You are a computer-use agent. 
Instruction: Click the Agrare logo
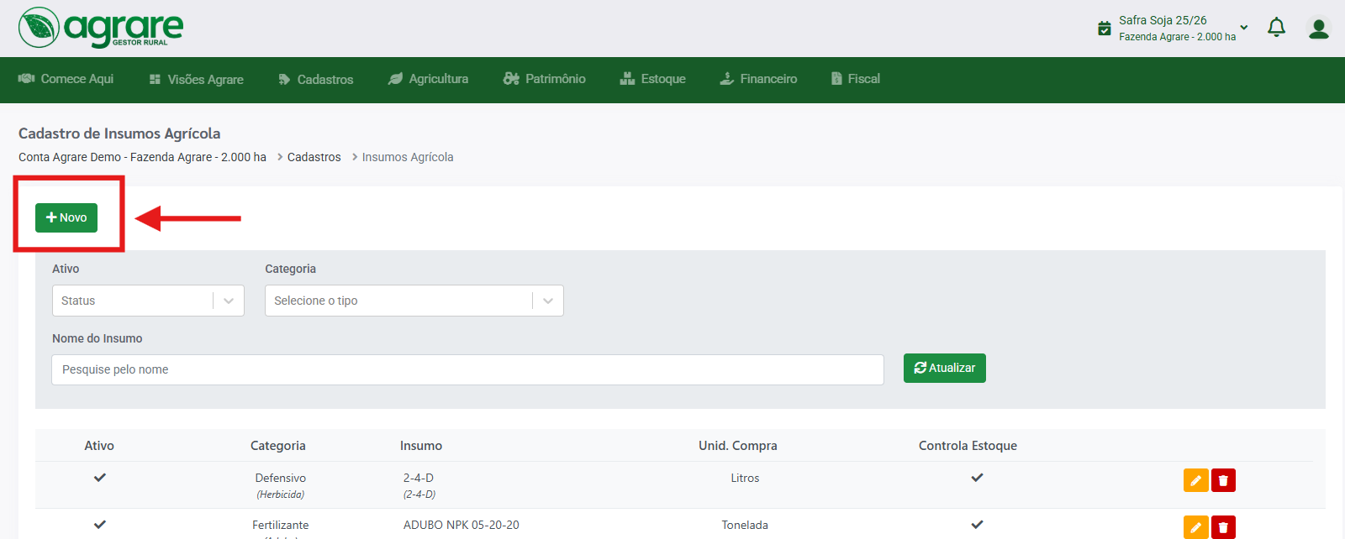(101, 28)
